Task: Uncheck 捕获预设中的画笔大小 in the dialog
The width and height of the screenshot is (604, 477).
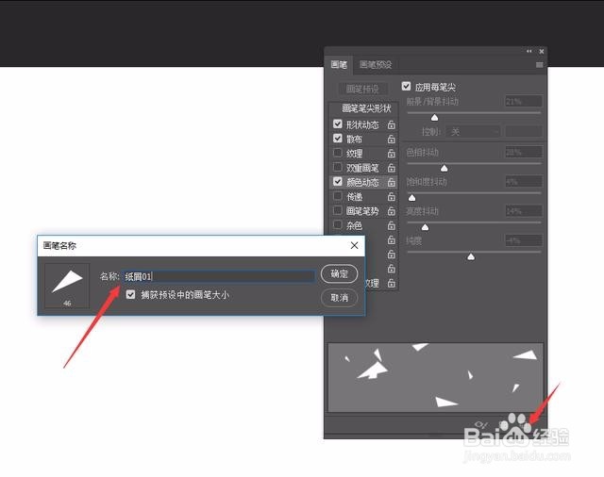Action: [130, 295]
